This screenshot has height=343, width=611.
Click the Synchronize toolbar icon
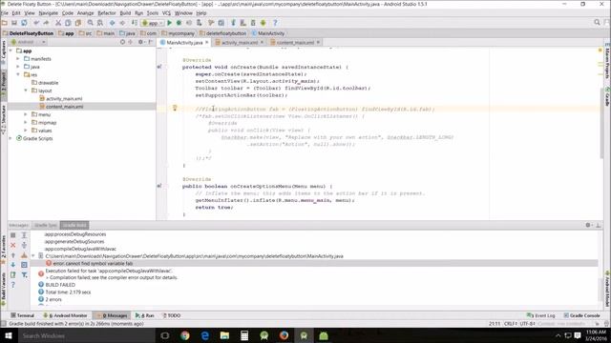pos(24,23)
